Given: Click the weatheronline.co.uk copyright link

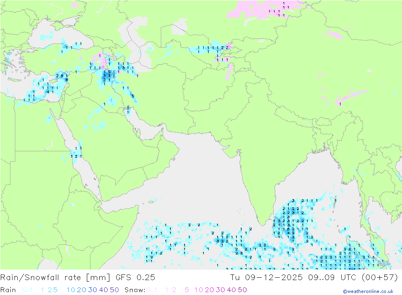Looking at the screenshot, I should (368, 291).
